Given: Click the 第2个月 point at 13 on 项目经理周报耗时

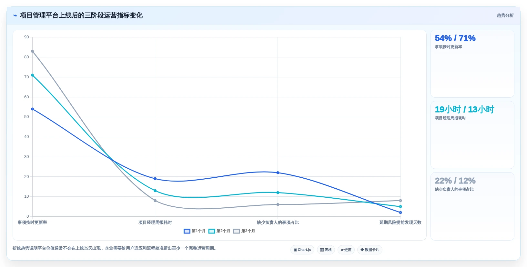Looking at the screenshot, I should [x=155, y=191].
